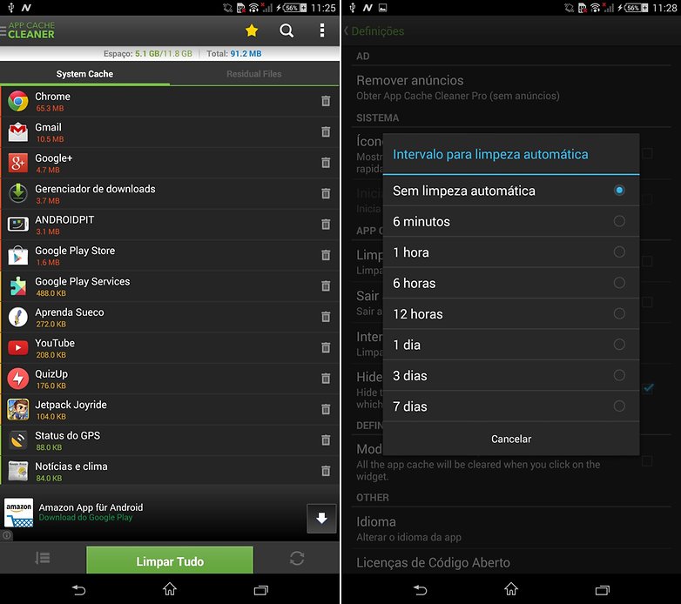Tap the Limpar Tudo button
681x604 pixels.
pos(170,560)
